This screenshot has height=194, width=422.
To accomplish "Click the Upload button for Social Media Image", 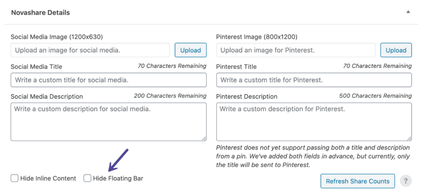I will point(190,50).
